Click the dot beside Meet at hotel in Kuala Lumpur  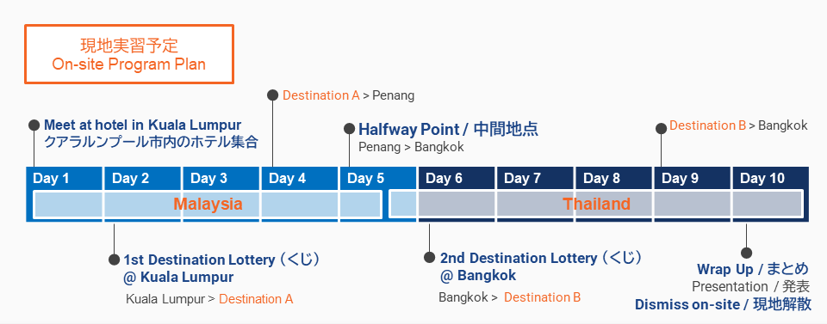[x=34, y=125]
